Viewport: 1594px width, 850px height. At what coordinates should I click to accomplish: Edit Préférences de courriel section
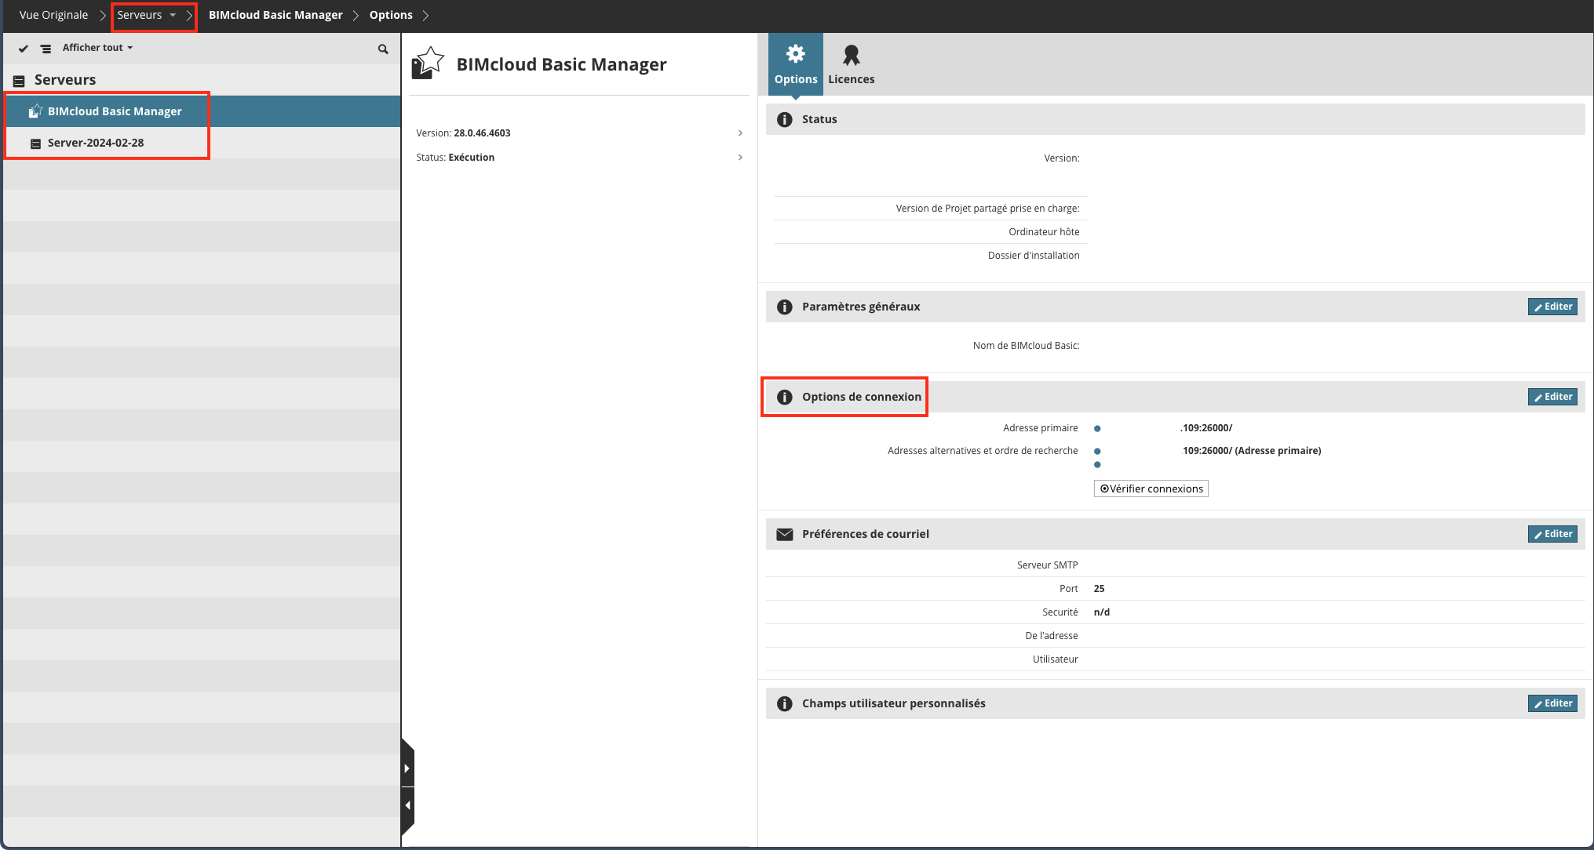click(1552, 534)
